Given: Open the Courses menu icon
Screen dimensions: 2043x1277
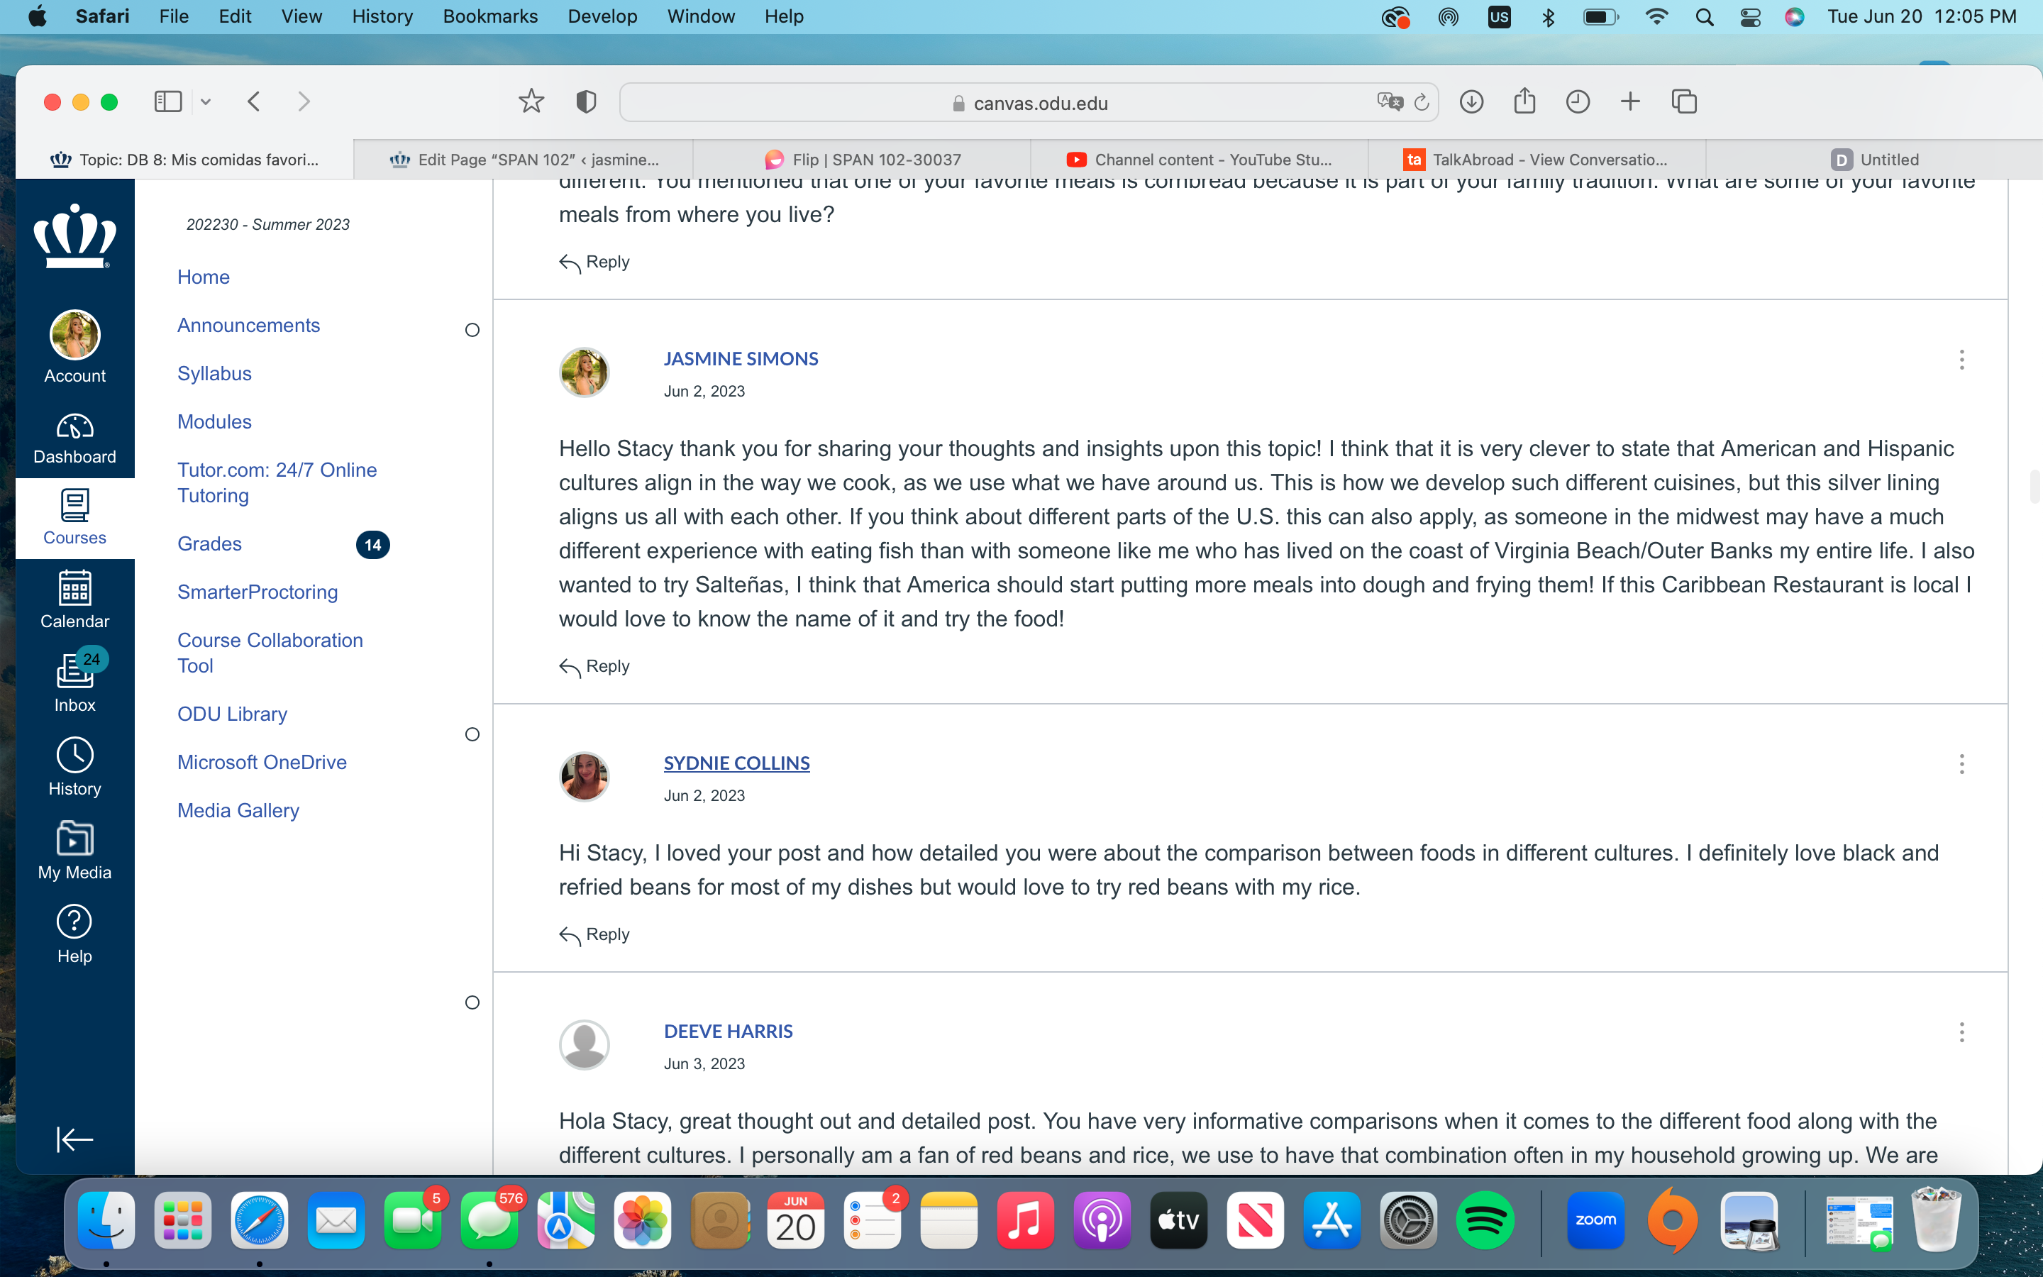Looking at the screenshot, I should click(x=74, y=518).
